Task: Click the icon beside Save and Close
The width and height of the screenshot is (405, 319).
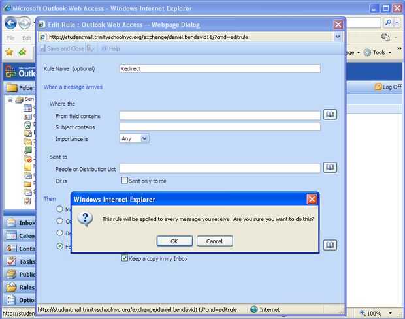Action: (x=90, y=48)
